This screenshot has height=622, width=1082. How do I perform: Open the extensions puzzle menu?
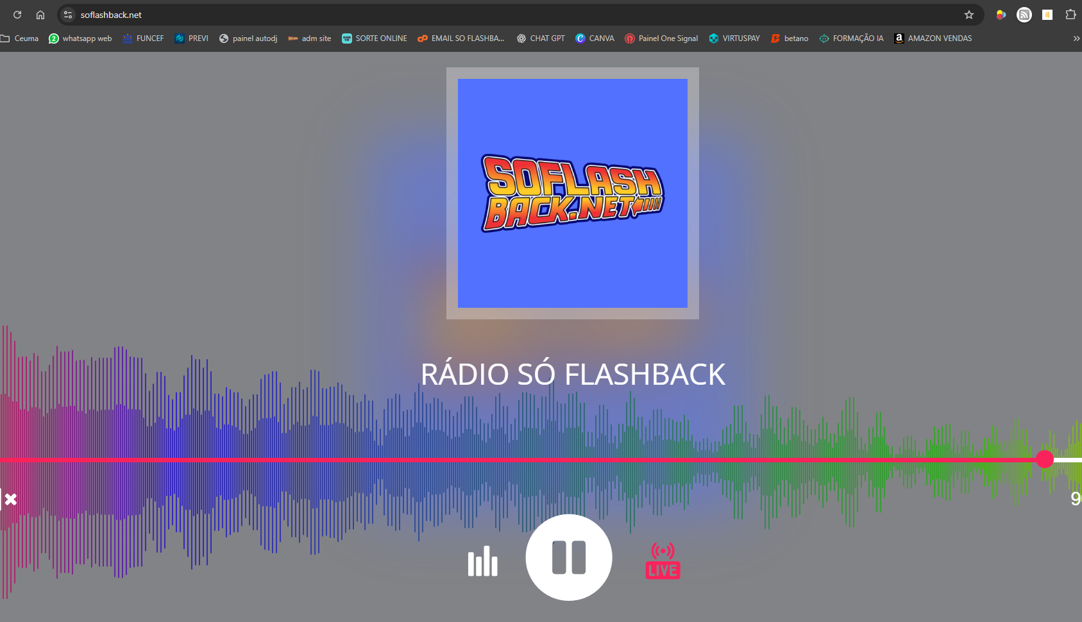(x=1070, y=15)
